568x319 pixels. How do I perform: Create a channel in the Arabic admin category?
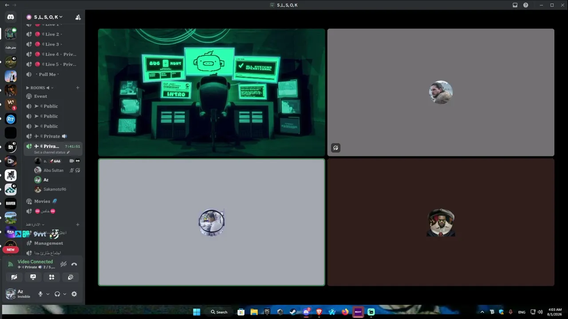(78, 225)
